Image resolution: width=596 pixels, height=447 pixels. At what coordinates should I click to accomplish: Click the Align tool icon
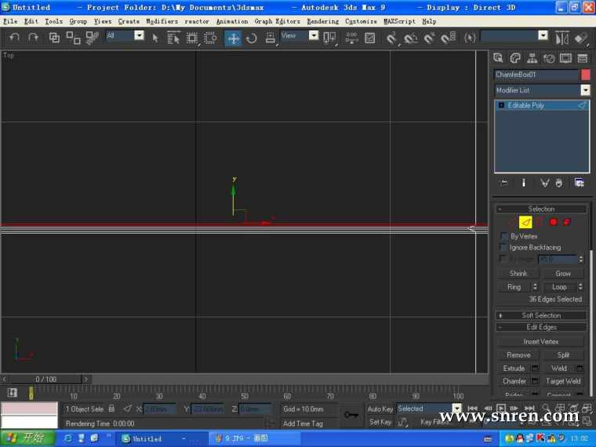click(x=581, y=38)
